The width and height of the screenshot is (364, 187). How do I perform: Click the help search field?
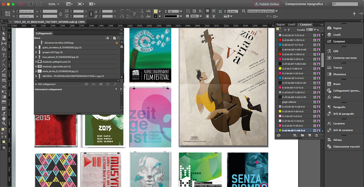click(345, 4)
